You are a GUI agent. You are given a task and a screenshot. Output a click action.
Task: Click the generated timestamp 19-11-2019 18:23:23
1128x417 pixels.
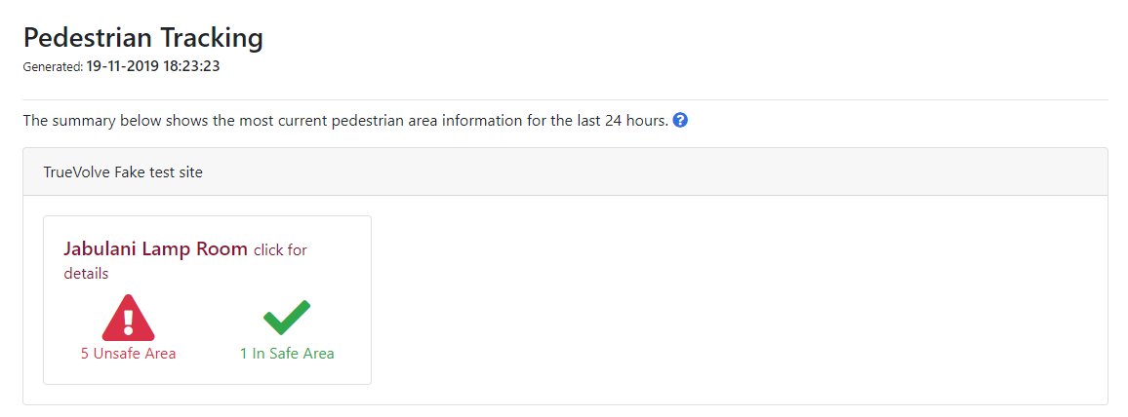152,67
